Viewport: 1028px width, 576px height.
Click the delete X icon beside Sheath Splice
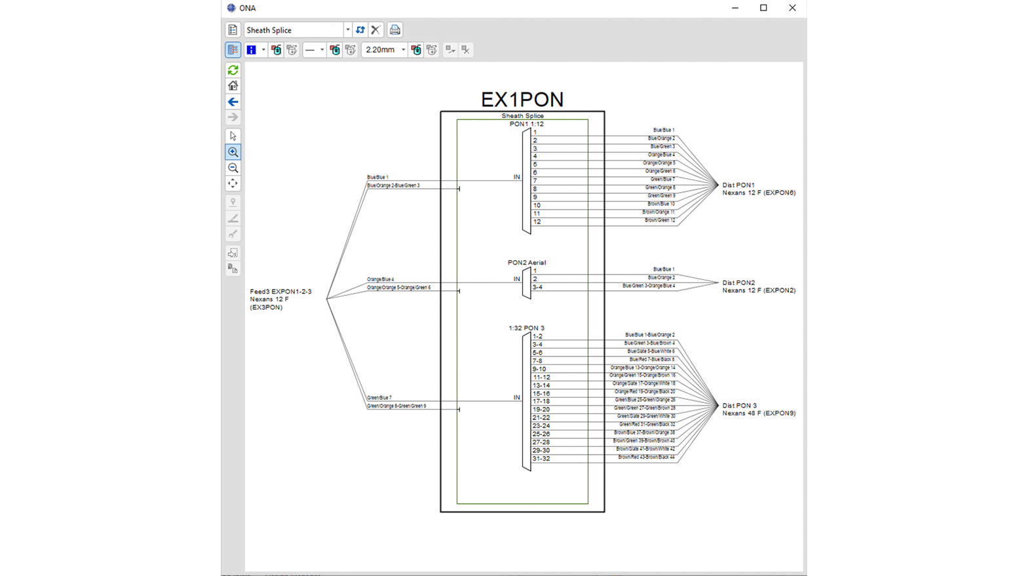375,30
